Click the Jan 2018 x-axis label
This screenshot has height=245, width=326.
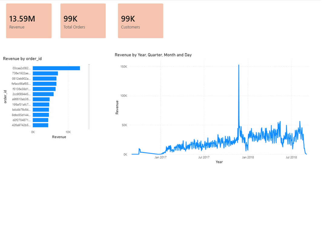(248, 157)
